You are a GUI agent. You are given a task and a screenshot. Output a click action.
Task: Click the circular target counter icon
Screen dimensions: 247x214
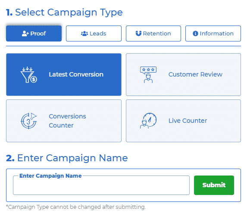coord(29,121)
